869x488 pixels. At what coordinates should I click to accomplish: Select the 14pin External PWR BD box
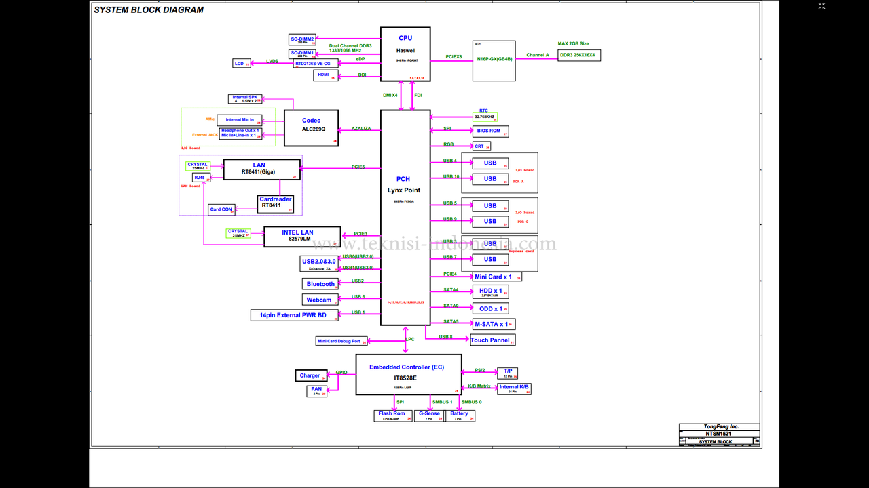pos(295,315)
